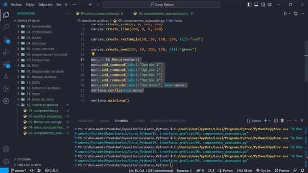This screenshot has width=308, height=173.
Task: Toggle the primary sidebar layout icon
Action: [x=249, y=4]
